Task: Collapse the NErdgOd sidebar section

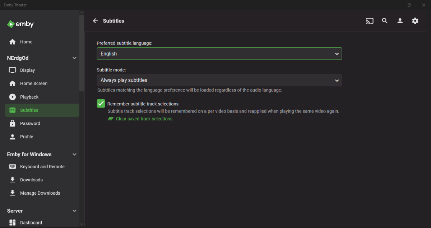Action: [x=74, y=58]
